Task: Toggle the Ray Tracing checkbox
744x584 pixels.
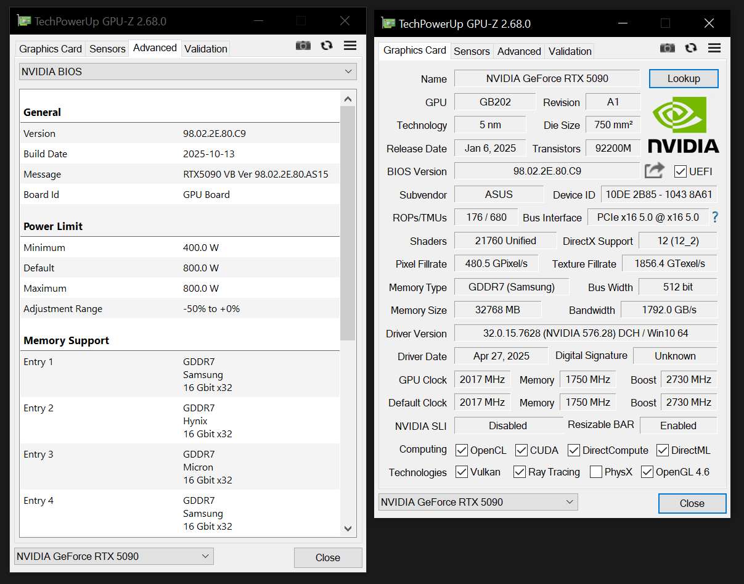Action: click(x=520, y=472)
